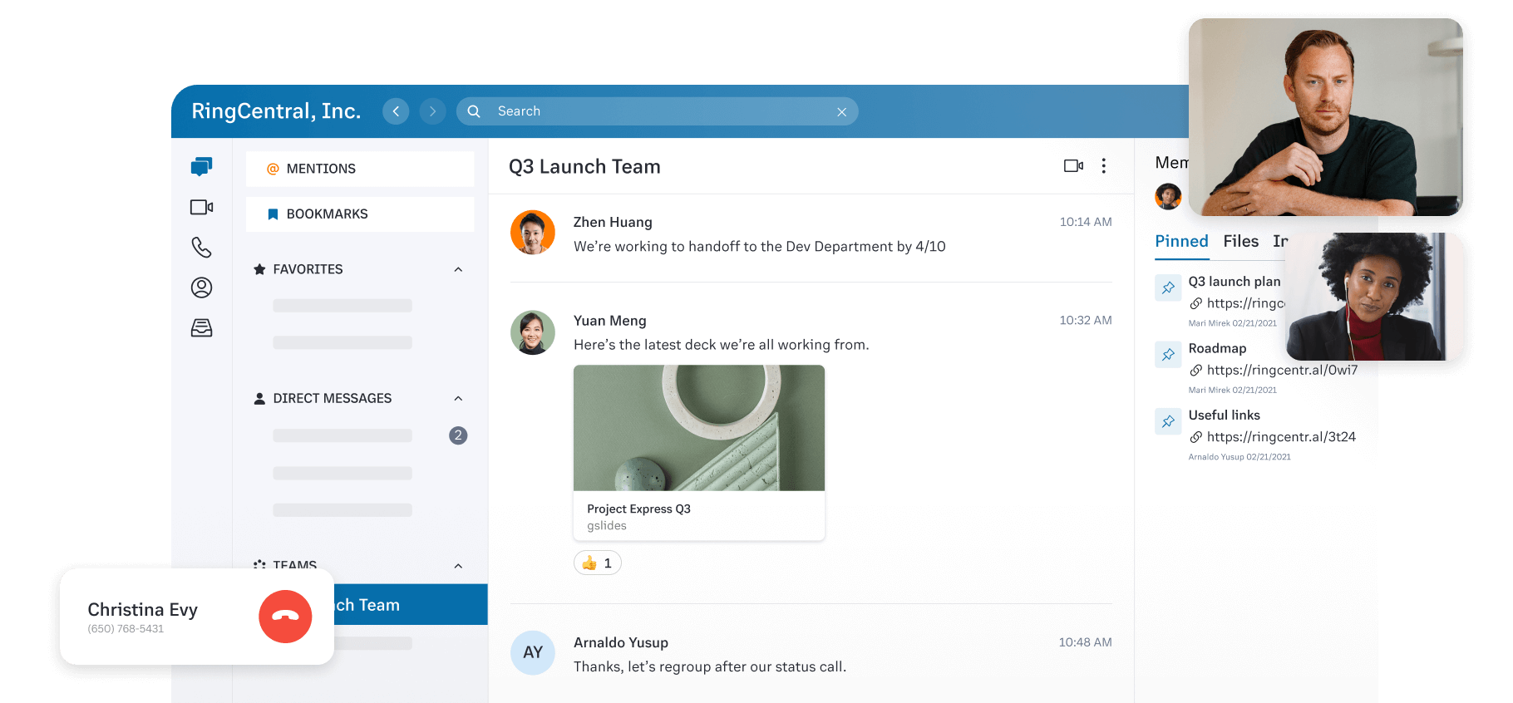Click the pin icon beside Roadmap
The height and width of the screenshot is (703, 1513).
[1168, 355]
